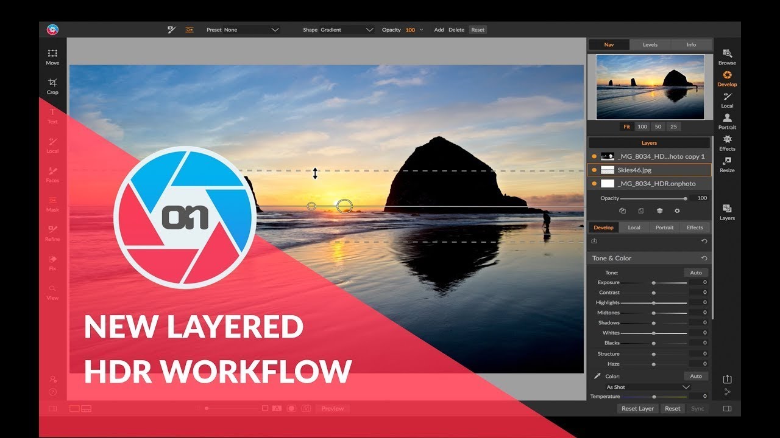
Task: Adjust the layer Opacity slider
Action: (653, 198)
